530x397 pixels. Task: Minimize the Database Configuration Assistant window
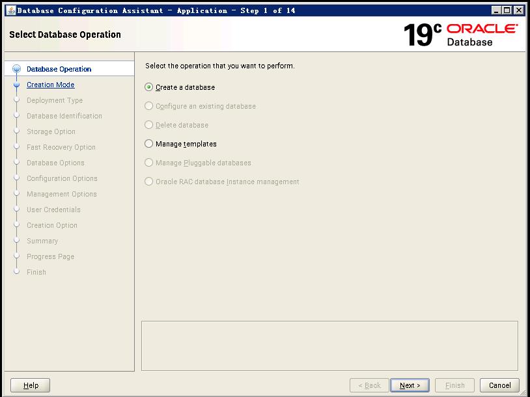[x=496, y=10]
